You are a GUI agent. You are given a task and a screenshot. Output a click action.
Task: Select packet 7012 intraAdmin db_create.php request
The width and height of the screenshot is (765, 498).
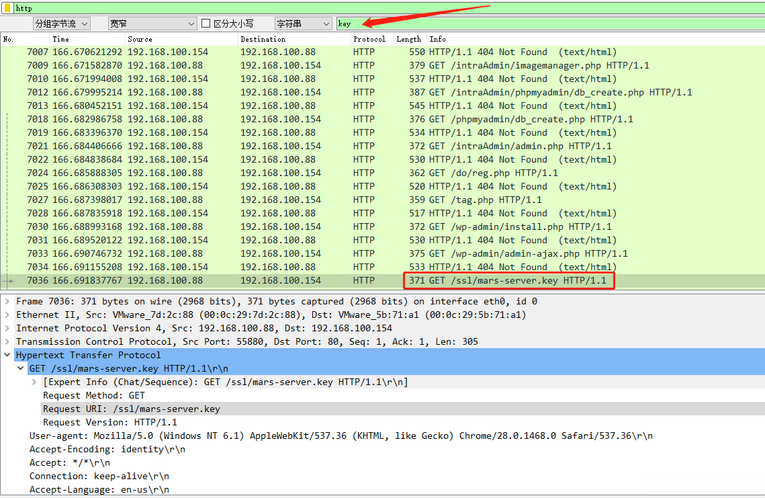383,92
